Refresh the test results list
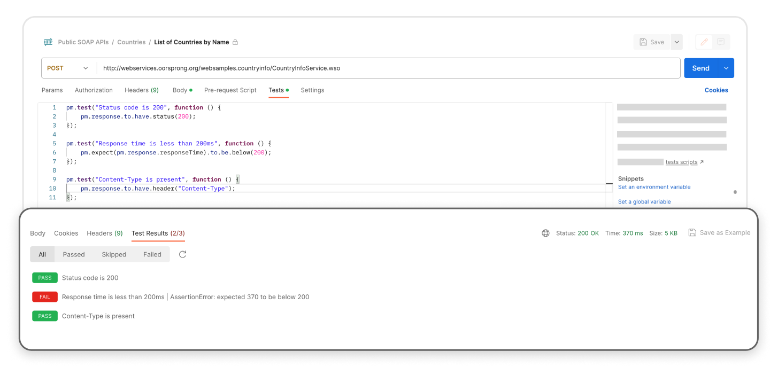 click(182, 254)
